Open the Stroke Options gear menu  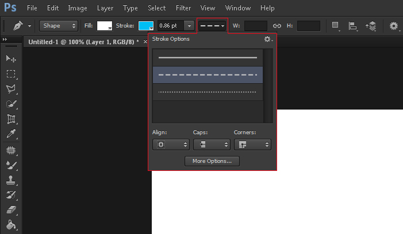268,39
